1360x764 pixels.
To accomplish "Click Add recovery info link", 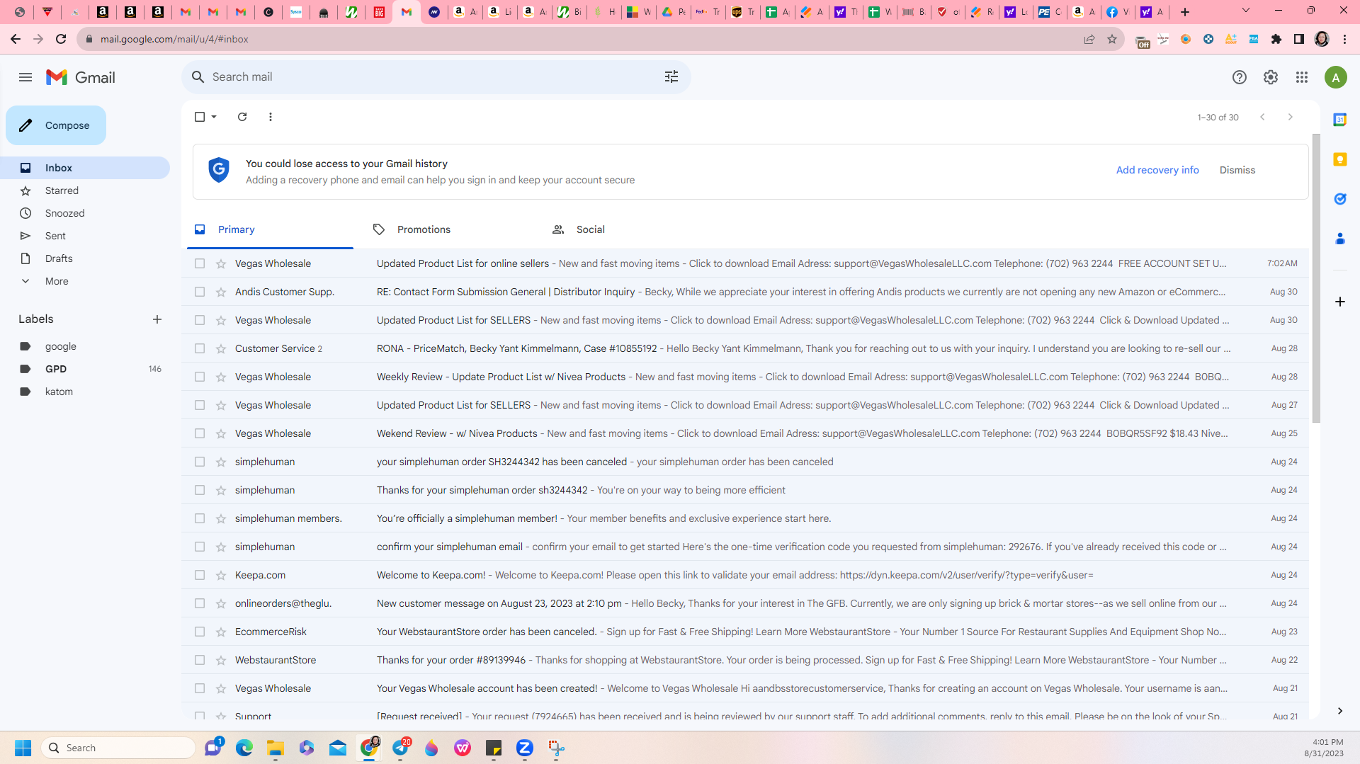I will coord(1157,170).
